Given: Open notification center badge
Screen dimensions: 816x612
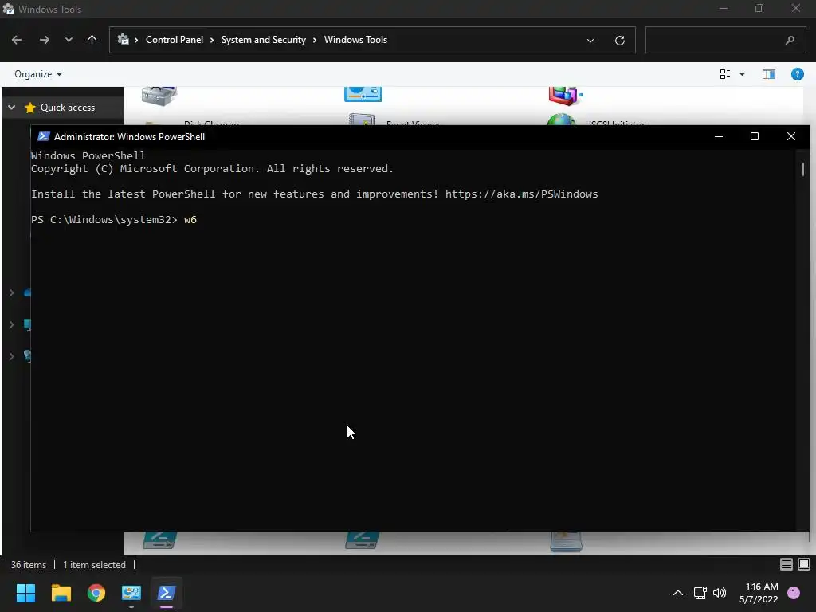Looking at the screenshot, I should pos(794,593).
